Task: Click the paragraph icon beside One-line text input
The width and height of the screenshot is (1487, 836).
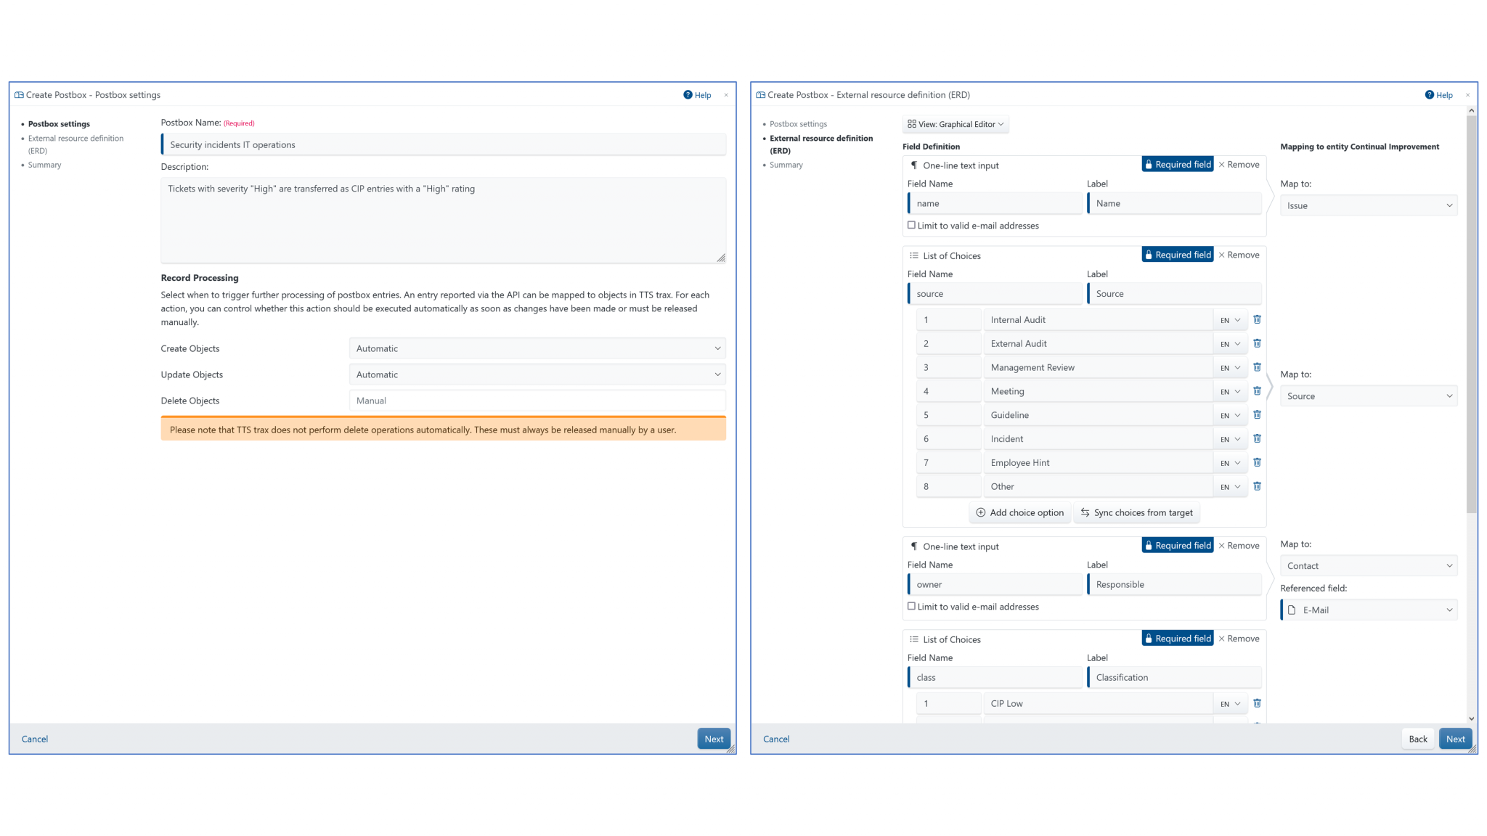Action: tap(913, 165)
